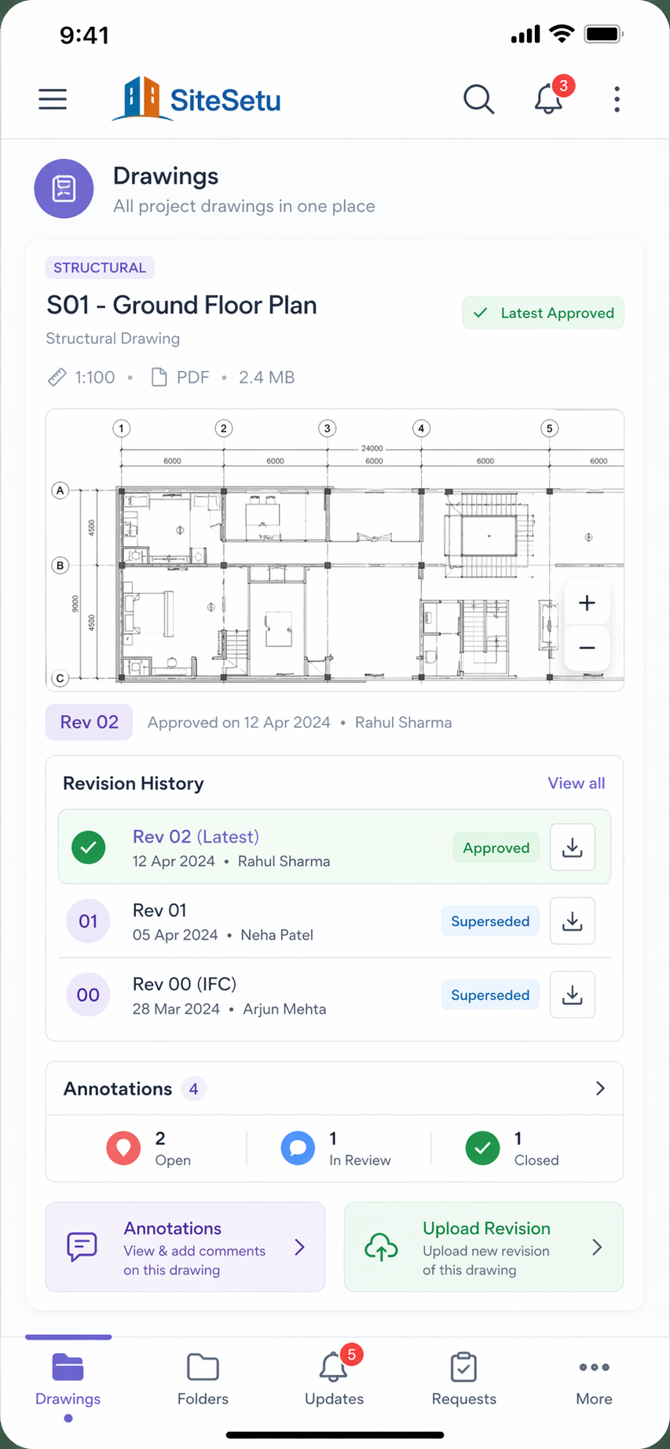Tap the Annotations count badge 4
The height and width of the screenshot is (1449, 670).
coord(193,1088)
